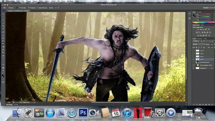
Task: Hide the selected Layer 1
Action: [194, 59]
